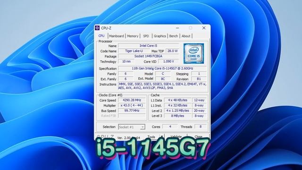Click the Package value 'Socket 1449 FCBGA'

(x=149, y=56)
